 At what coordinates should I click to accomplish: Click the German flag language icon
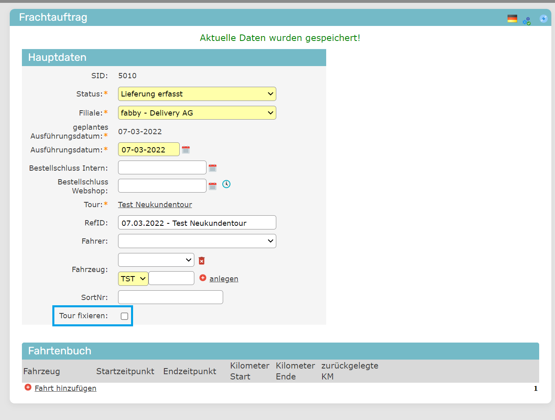tap(512, 19)
